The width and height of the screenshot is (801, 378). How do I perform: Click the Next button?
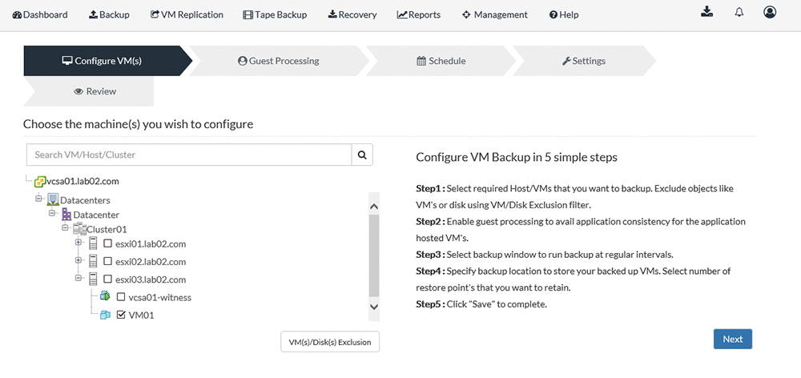pos(733,340)
